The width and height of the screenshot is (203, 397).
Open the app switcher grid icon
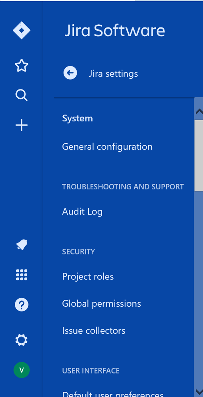21,275
